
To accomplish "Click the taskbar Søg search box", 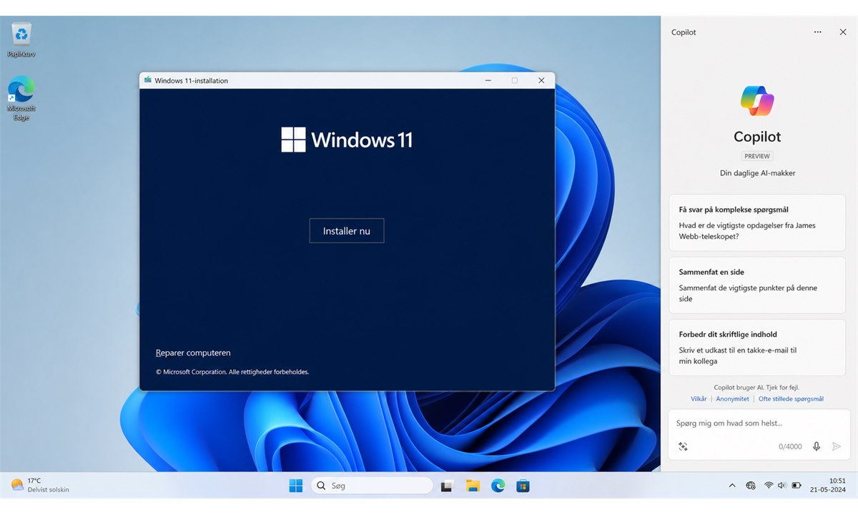I will coord(372,486).
